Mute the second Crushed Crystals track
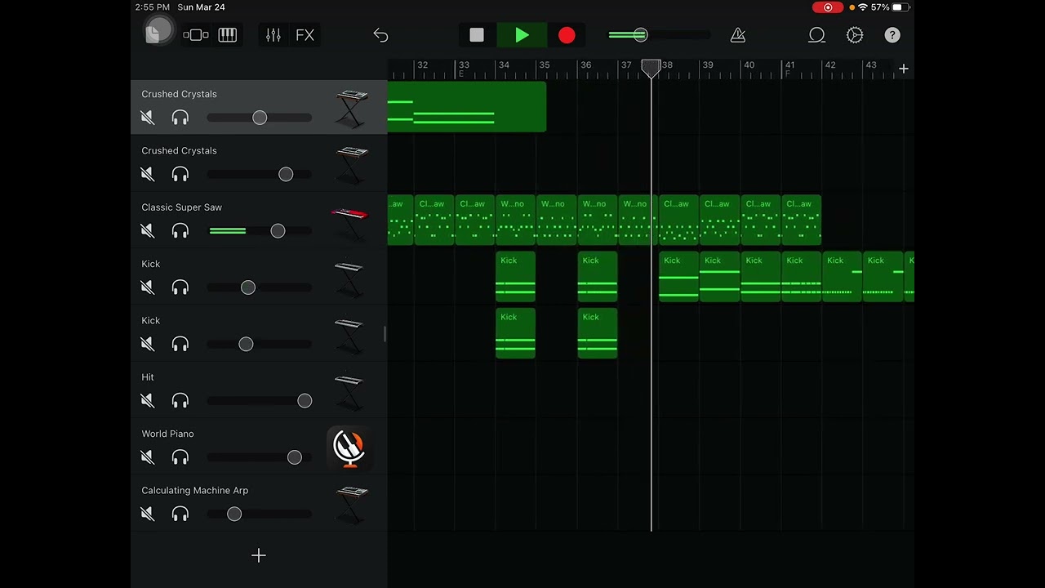 click(148, 174)
